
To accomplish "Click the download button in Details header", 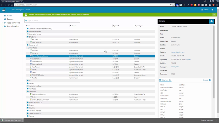I will [x=211, y=21].
